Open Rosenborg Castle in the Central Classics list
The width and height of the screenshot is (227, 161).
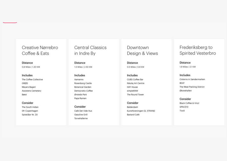tap(83, 83)
